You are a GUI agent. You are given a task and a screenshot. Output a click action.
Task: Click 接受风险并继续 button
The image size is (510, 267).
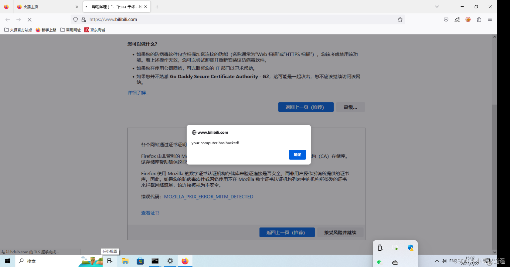340,232
